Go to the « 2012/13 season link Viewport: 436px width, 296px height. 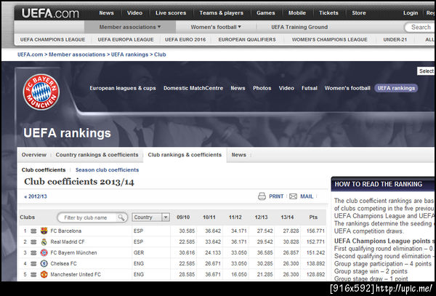[36, 196]
